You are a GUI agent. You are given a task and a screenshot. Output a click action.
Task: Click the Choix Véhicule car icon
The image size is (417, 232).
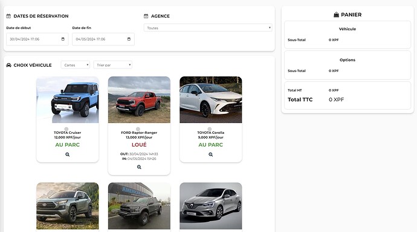point(8,65)
